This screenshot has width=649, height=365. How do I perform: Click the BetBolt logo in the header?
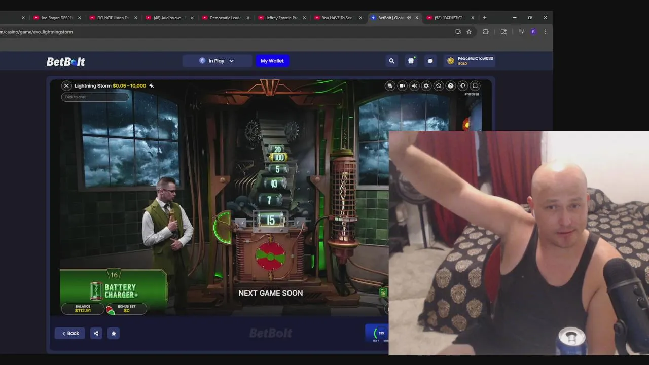(x=66, y=61)
